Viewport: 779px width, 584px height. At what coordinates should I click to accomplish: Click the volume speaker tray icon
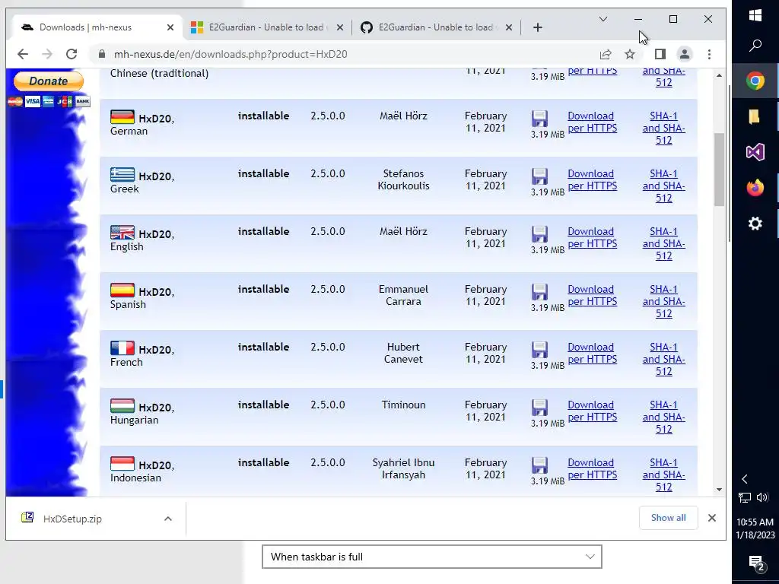tap(762, 497)
